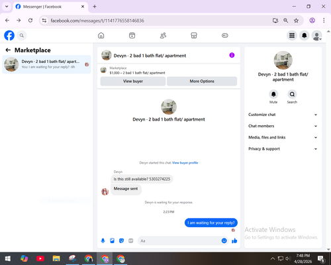The image size is (331, 265).
Task: Open the Gaming controller icon
Action: coord(225,35)
